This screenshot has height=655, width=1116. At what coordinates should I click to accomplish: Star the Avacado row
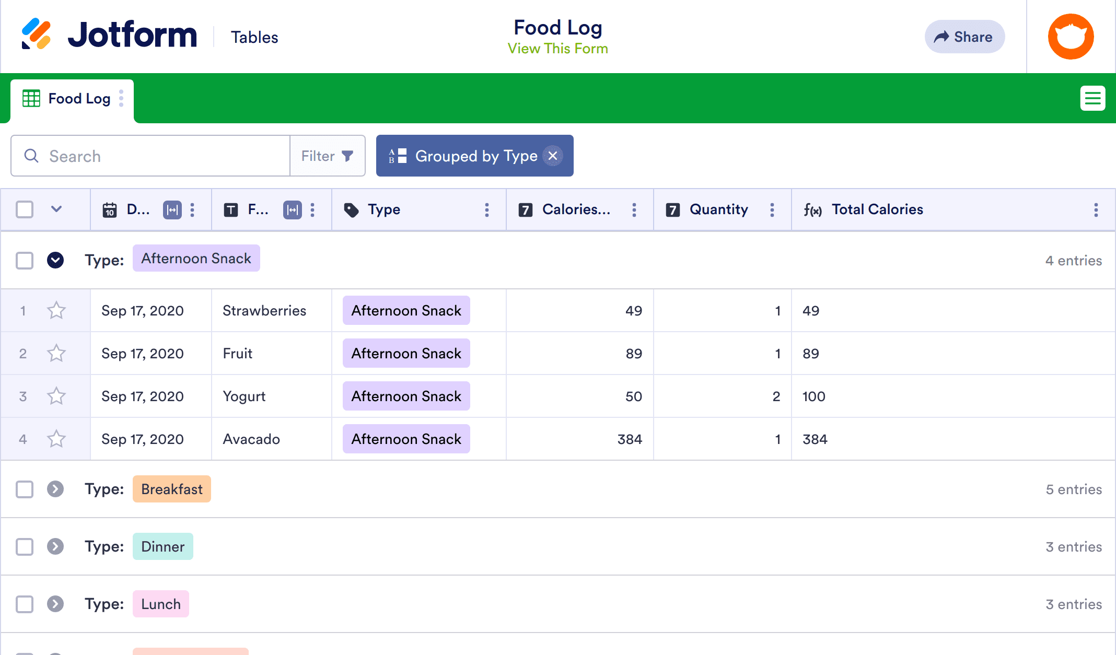coord(56,439)
